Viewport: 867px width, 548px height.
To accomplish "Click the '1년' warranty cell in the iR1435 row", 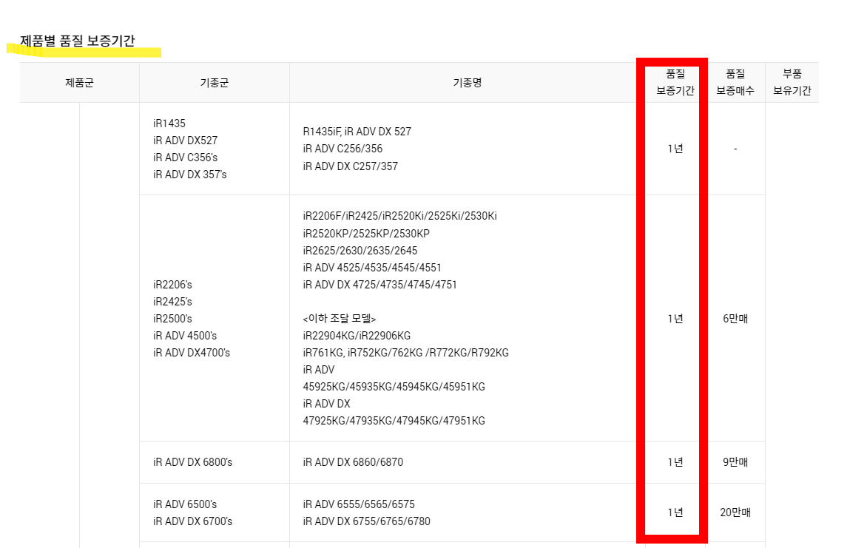I will click(675, 149).
